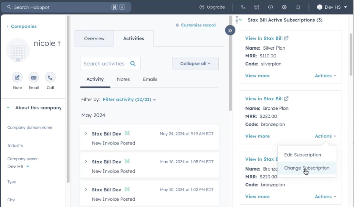The width and height of the screenshot is (354, 207).
Task: Click the search activities magnifier icon
Action: pos(133,64)
